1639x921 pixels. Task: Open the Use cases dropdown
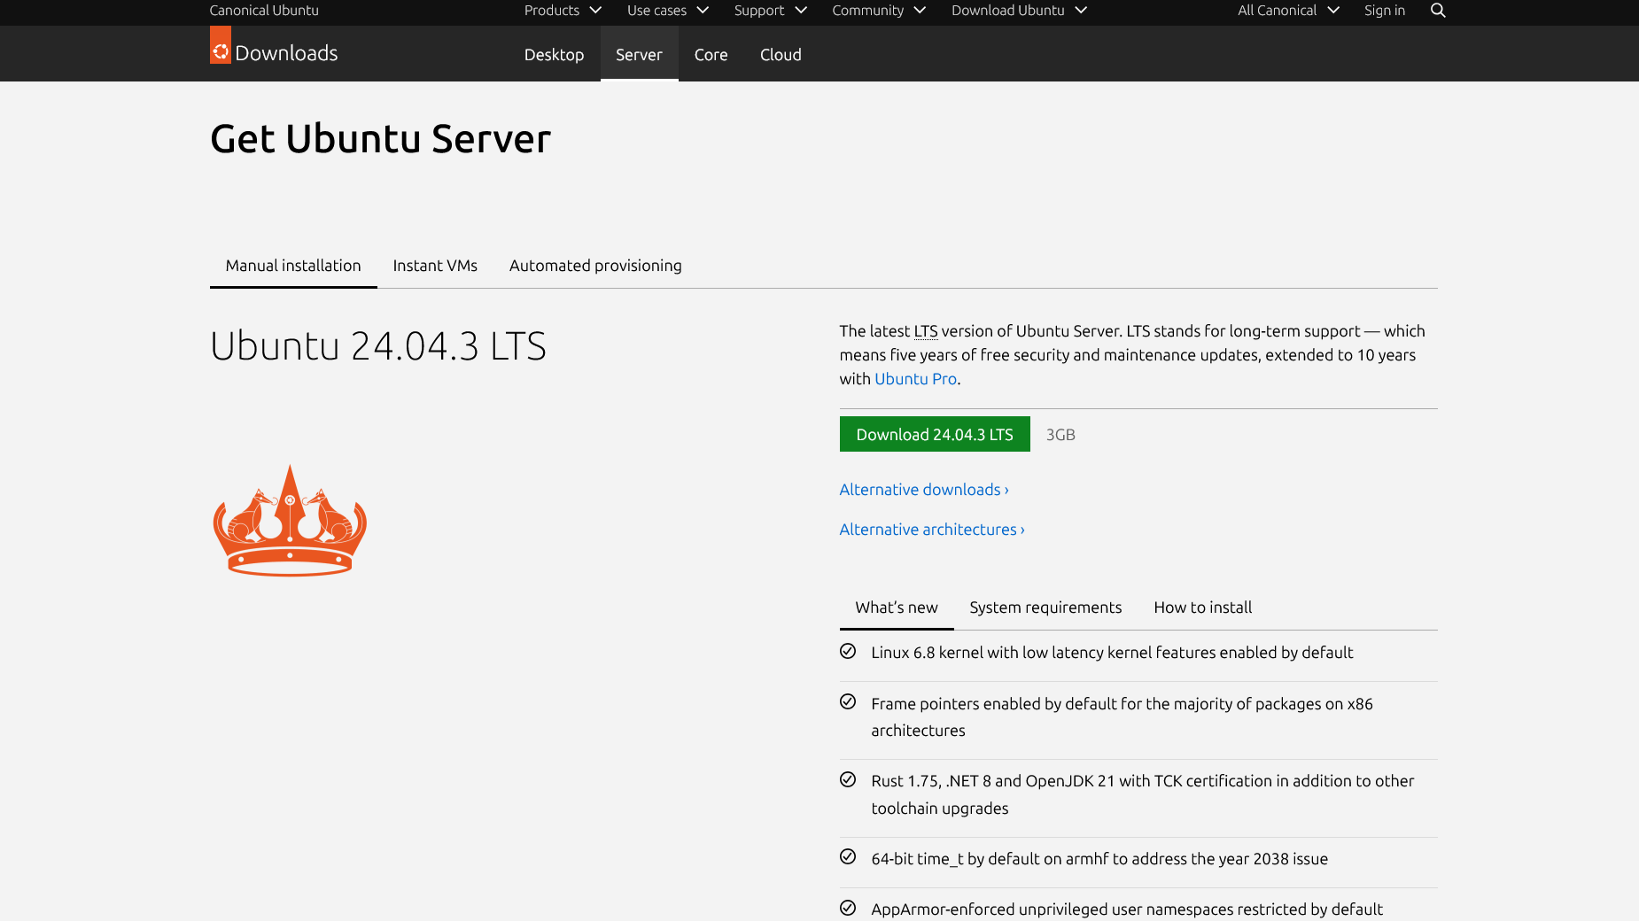(x=667, y=11)
